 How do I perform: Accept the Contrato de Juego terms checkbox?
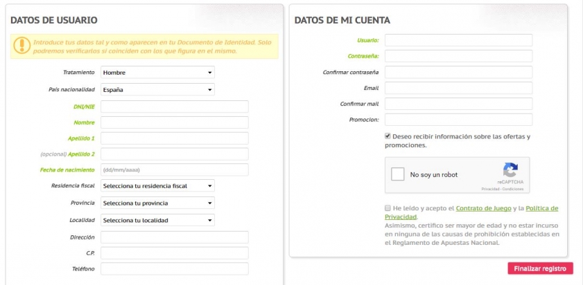point(388,208)
